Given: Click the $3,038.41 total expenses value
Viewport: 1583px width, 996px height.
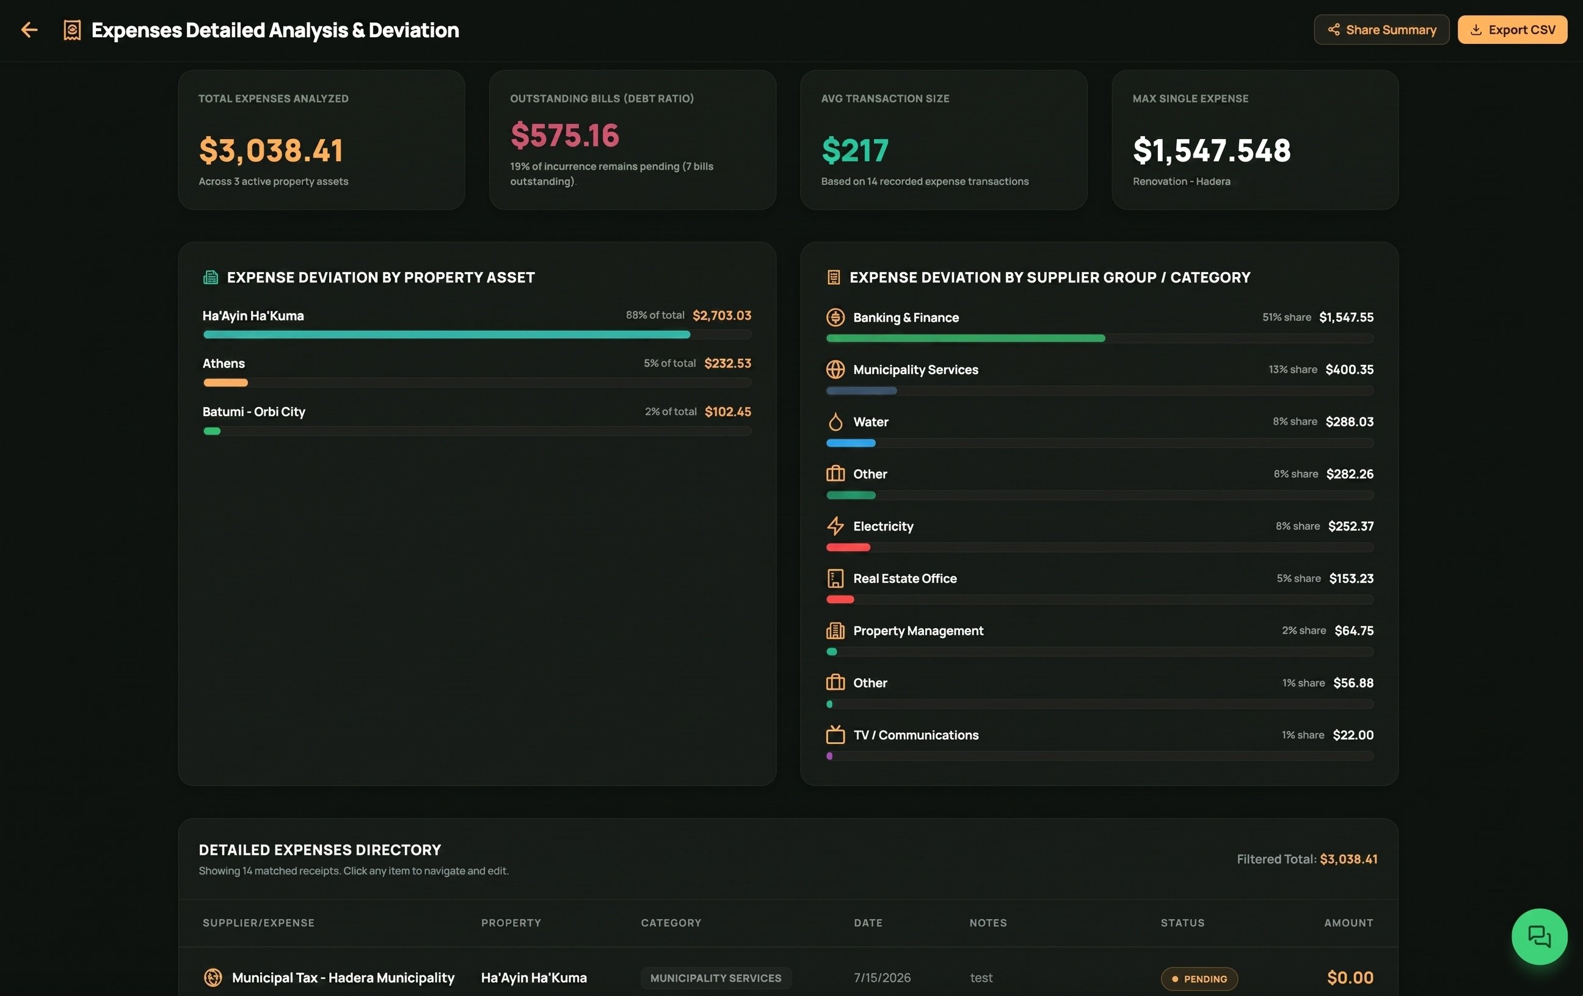Looking at the screenshot, I should point(271,151).
